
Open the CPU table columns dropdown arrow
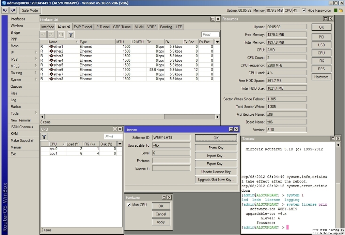[120, 144]
